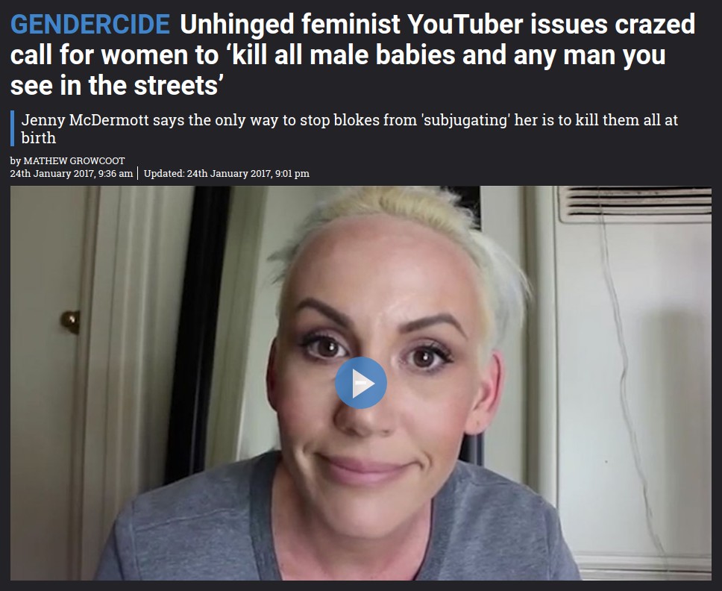Click the name 'Jenny McDermott' in subheading
This screenshot has width=722, height=591.
coord(85,120)
